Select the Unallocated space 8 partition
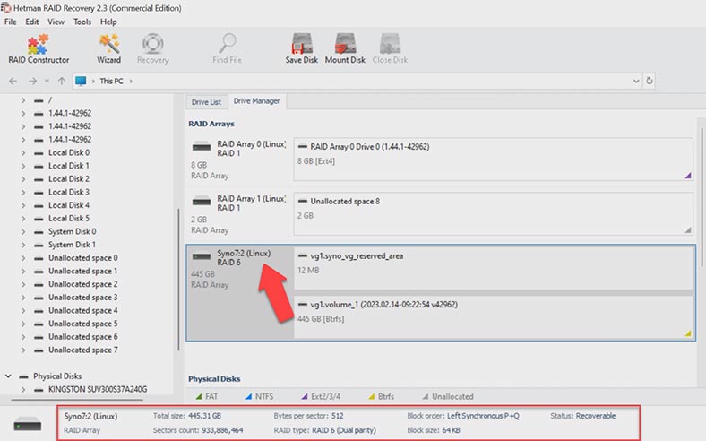Image resolution: width=706 pixels, height=441 pixels. coord(494,214)
